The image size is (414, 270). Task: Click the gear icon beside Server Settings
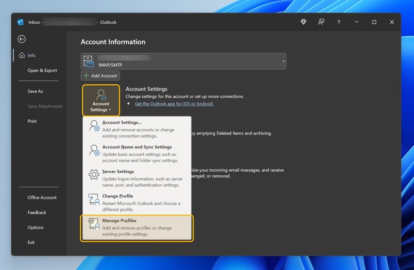(x=94, y=174)
